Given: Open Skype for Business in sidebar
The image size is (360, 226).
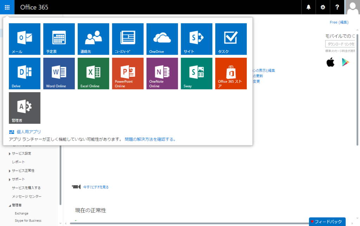Looking at the screenshot, I should coord(28,220).
